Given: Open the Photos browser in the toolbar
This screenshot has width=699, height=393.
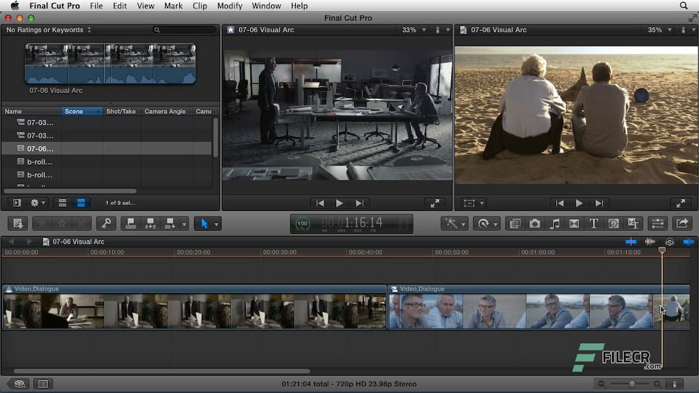Looking at the screenshot, I should (535, 223).
